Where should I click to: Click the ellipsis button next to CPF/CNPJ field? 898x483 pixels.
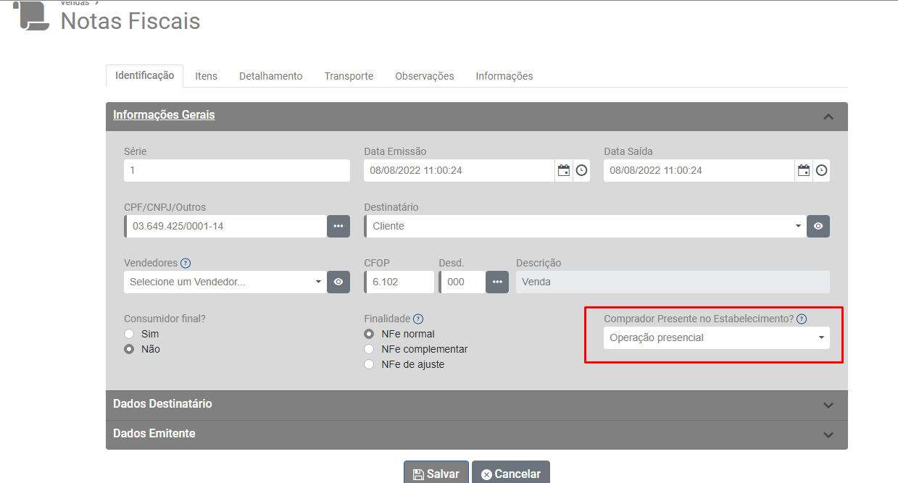pyautogui.click(x=338, y=226)
